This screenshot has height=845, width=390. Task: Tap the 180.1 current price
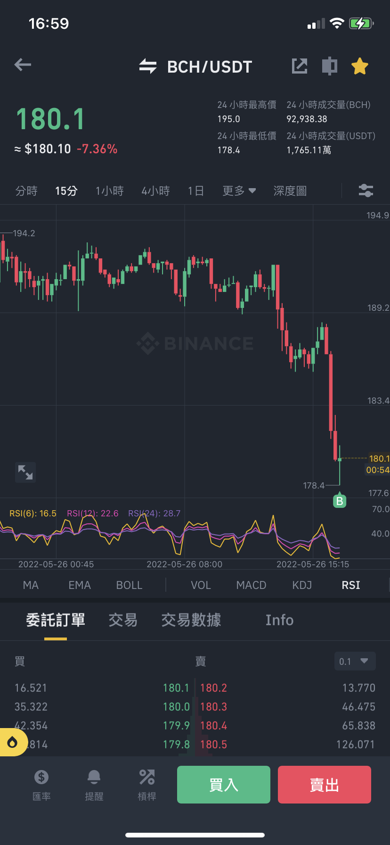click(50, 119)
